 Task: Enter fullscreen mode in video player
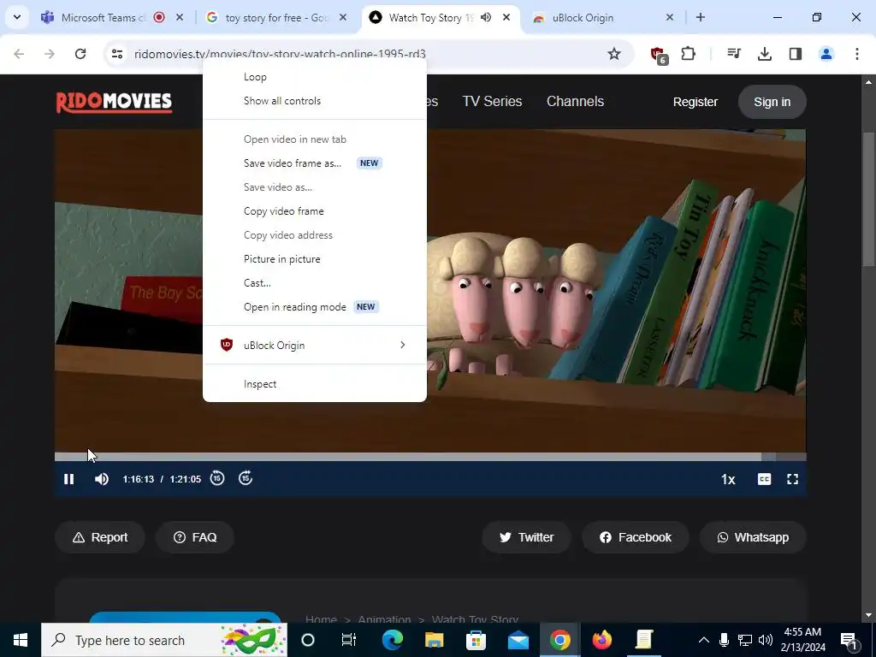pyautogui.click(x=792, y=479)
